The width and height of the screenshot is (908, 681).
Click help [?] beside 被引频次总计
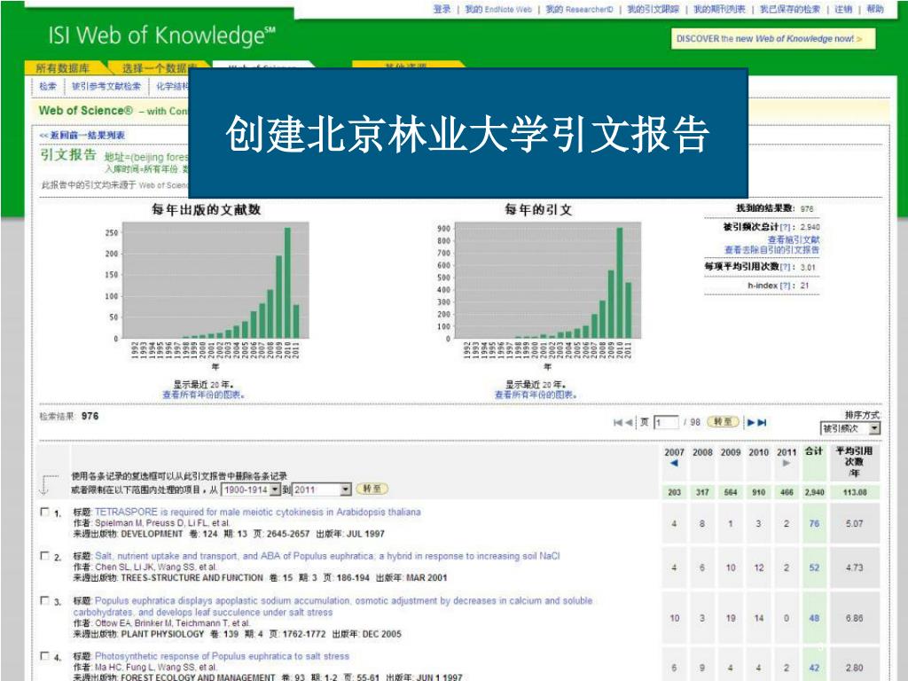click(786, 227)
